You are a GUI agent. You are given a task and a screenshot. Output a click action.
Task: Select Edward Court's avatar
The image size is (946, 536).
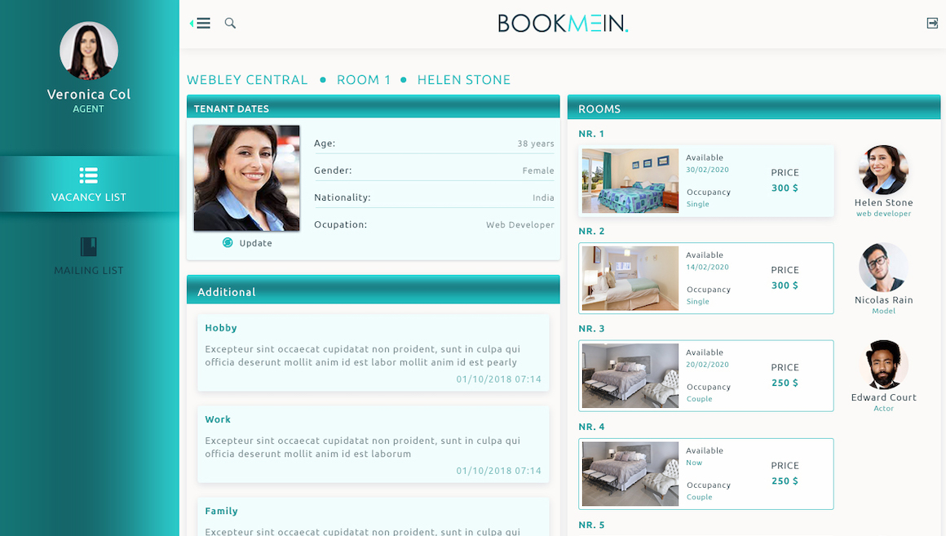883,365
